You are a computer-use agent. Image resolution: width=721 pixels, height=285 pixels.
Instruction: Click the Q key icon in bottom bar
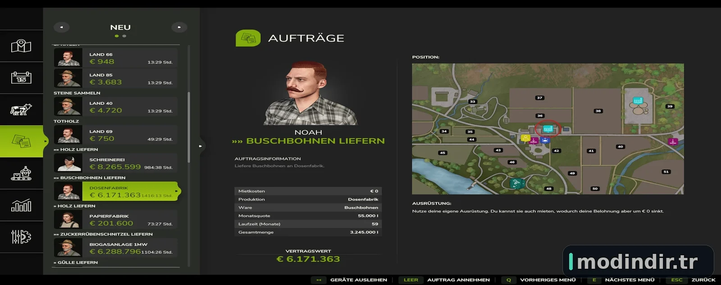(x=508, y=280)
